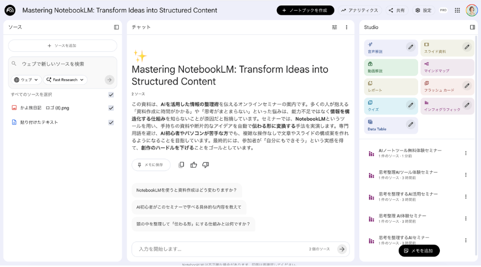Copy the summary with the copy icon
Image resolution: width=481 pixels, height=267 pixels.
(x=181, y=165)
